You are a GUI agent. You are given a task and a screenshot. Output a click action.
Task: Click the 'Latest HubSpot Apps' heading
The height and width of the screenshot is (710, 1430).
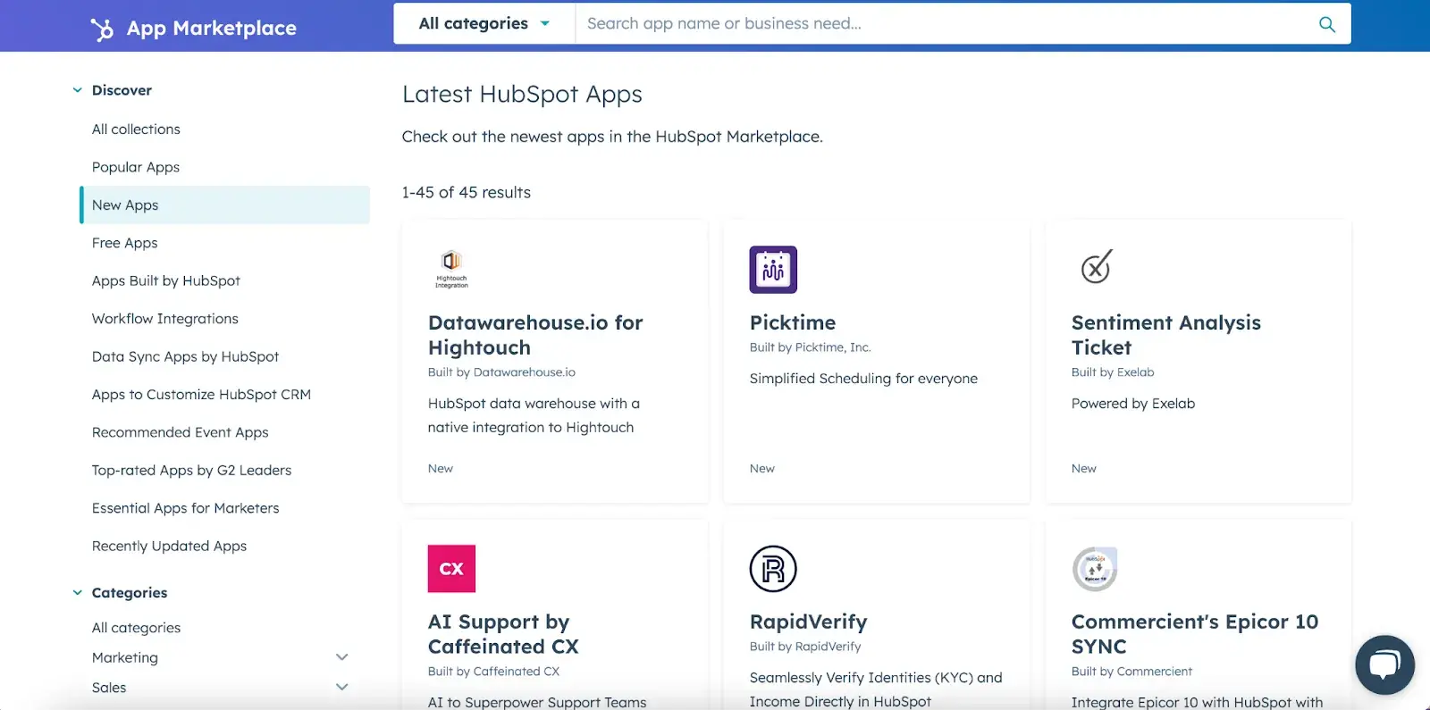[x=522, y=95]
